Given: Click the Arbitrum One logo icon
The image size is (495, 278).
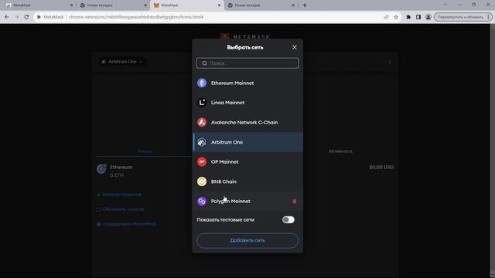Looking at the screenshot, I should (x=202, y=142).
